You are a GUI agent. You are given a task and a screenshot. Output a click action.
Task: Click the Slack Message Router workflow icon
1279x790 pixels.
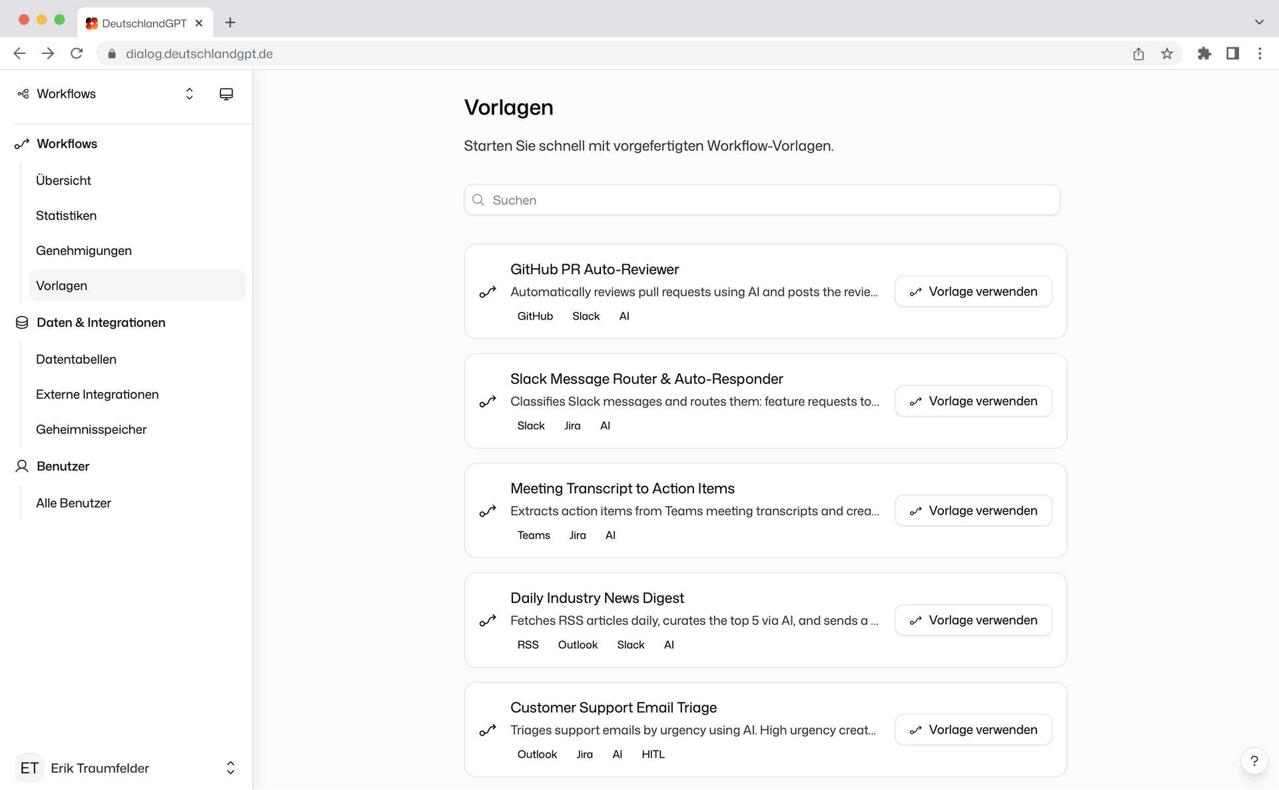488,402
